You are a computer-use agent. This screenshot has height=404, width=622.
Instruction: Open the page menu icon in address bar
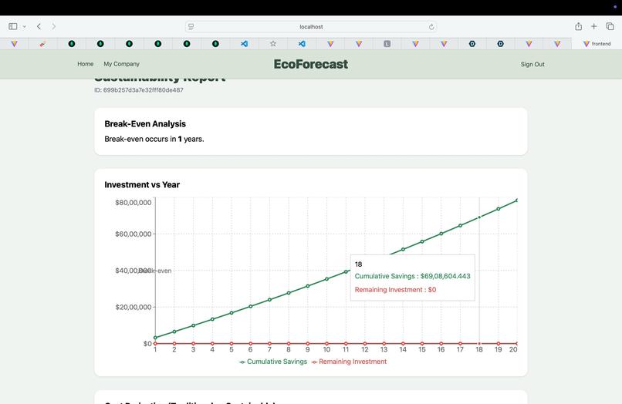tap(191, 27)
